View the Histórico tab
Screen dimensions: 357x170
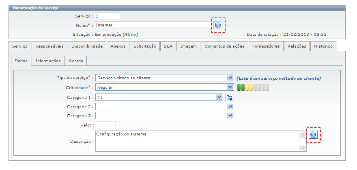(x=323, y=46)
